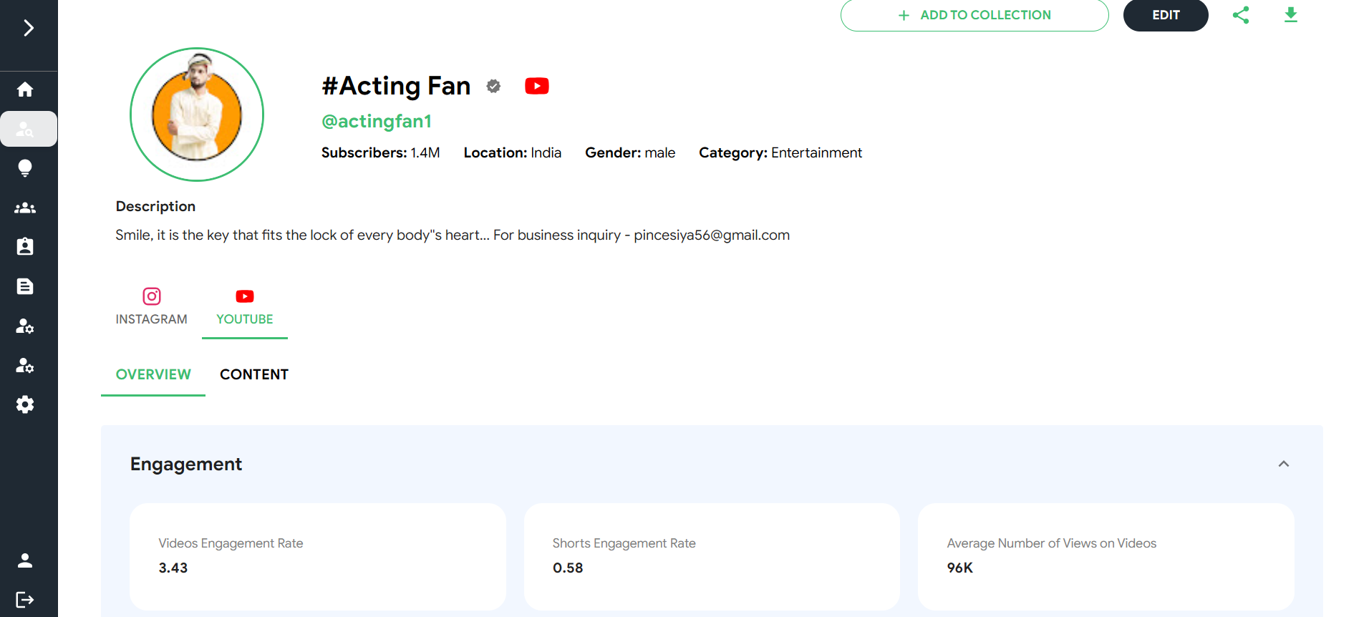Switch to the Instagram tab
The height and width of the screenshot is (617, 1364).
(151, 306)
